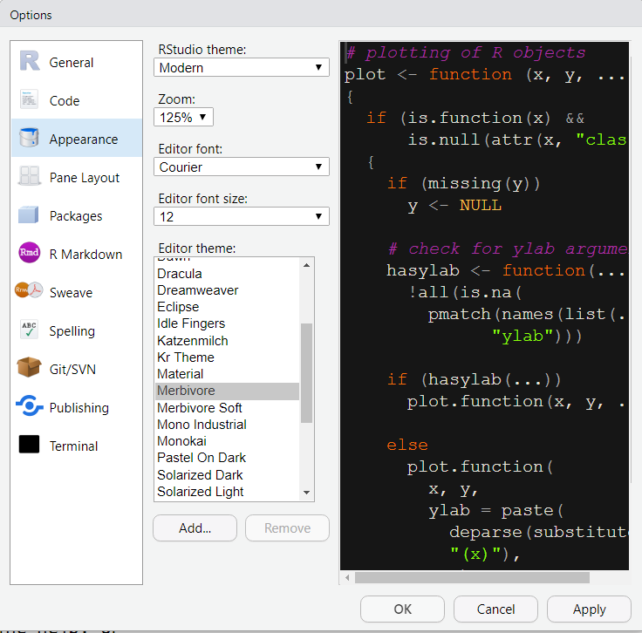Open Packages box icon

pos(30,215)
